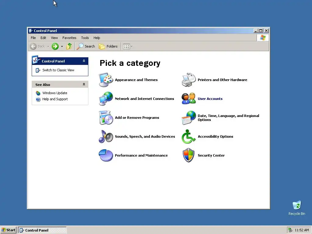Open the Accessibility Options link
This screenshot has height=234, width=312.
pyautogui.click(x=215, y=136)
